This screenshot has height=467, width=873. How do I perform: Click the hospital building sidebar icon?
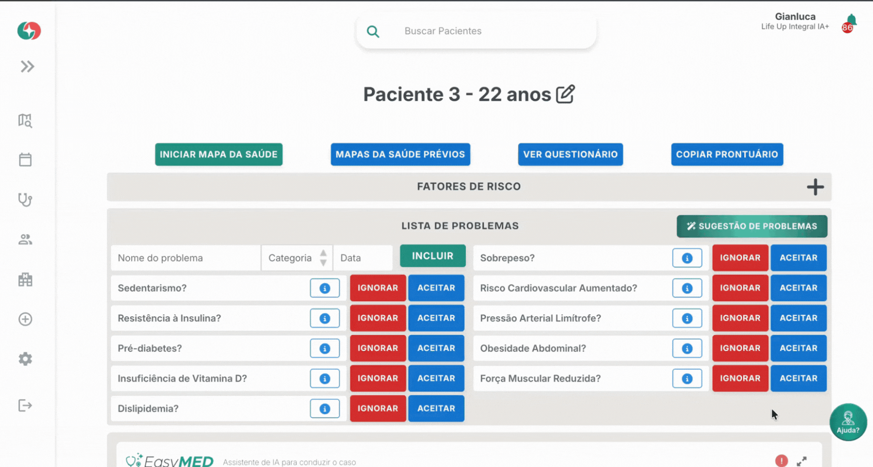click(x=25, y=280)
